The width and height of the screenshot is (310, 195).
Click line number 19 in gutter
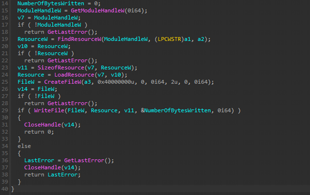[5, 39]
